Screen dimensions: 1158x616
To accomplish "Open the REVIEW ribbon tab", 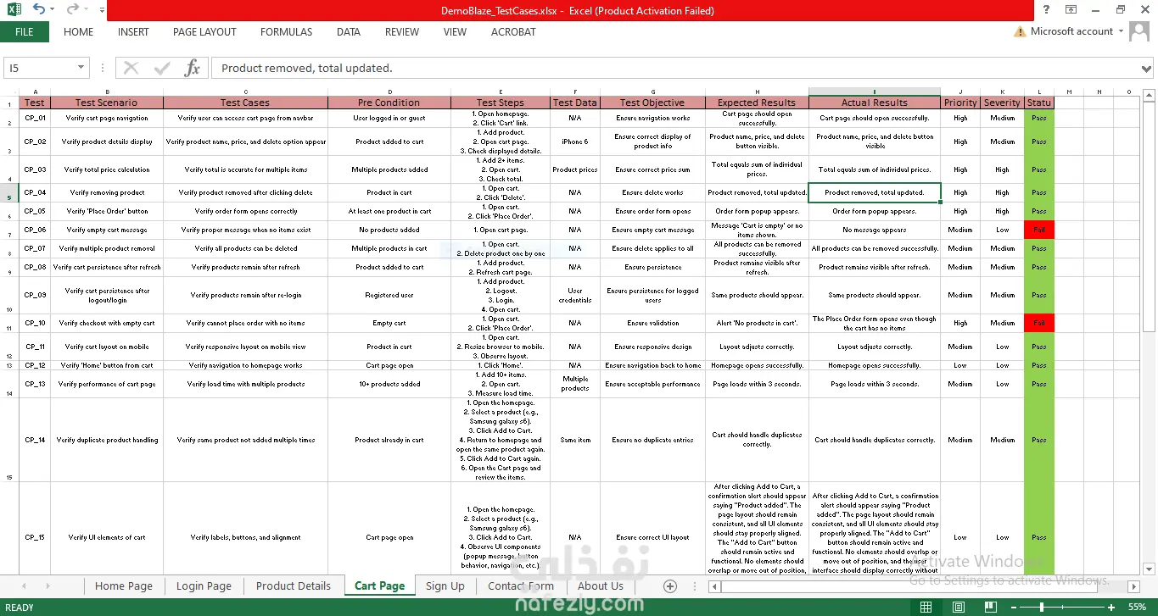I will point(402,32).
